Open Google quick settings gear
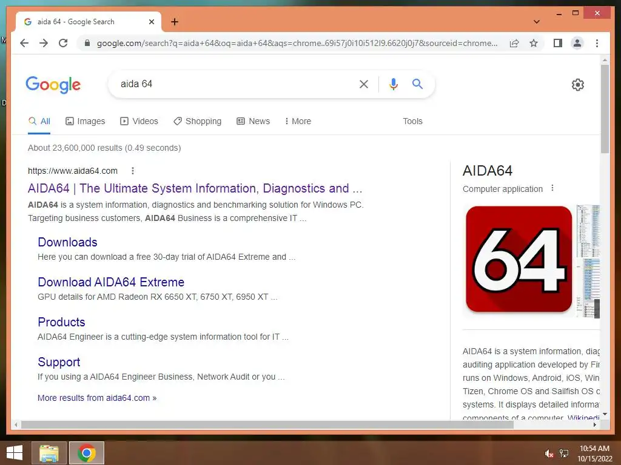Viewport: 621px width, 465px height. pos(578,84)
